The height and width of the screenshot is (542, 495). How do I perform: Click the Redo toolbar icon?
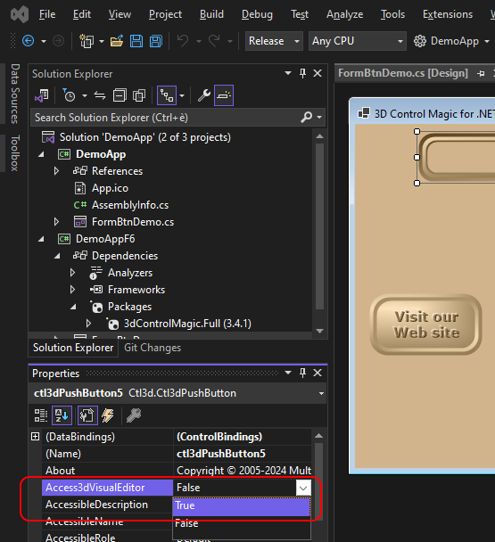click(x=214, y=41)
